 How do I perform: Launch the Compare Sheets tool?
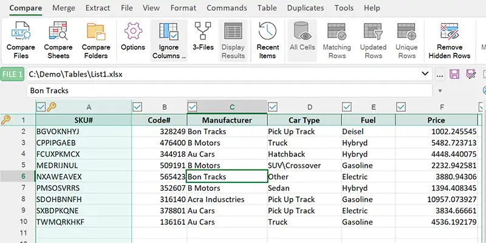[x=58, y=40]
